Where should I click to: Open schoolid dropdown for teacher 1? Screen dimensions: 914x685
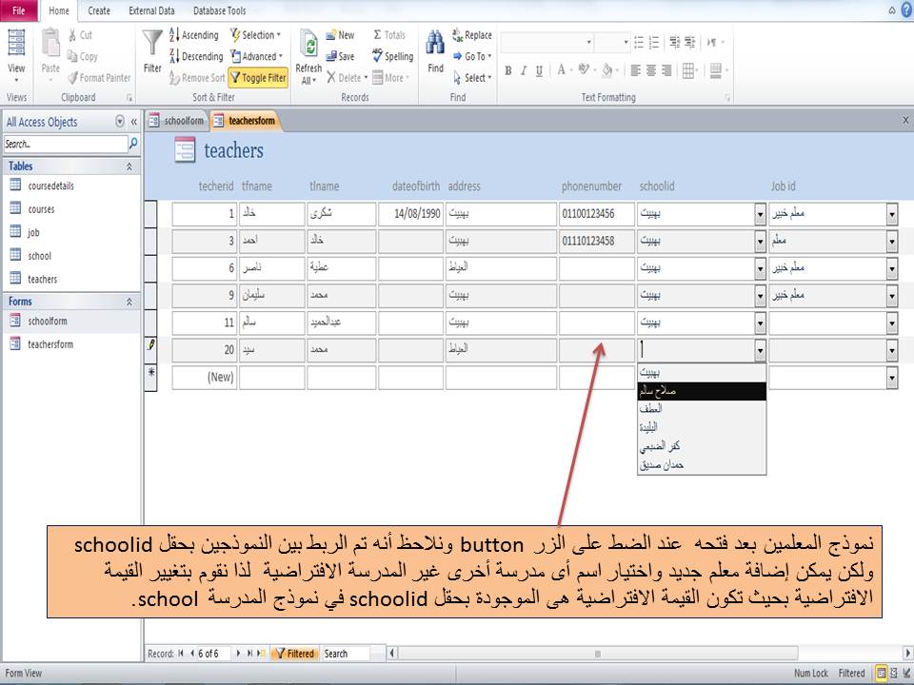(760, 214)
